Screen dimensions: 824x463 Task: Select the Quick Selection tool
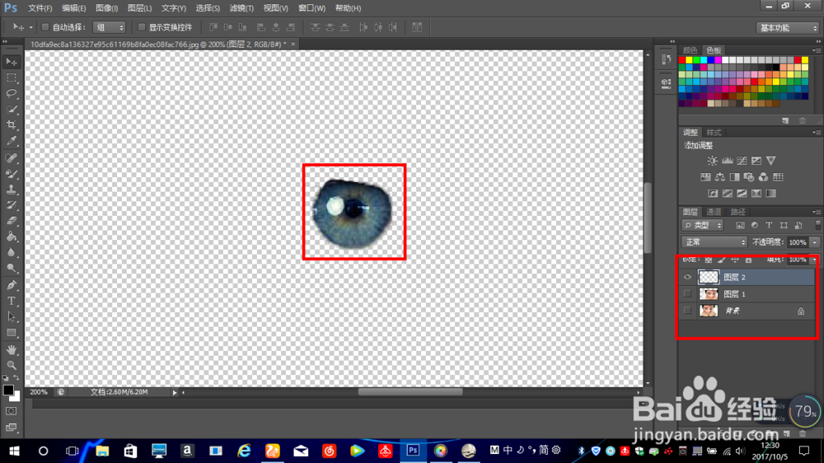tap(11, 110)
